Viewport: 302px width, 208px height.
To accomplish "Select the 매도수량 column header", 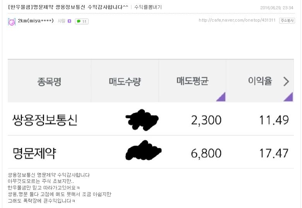I will click(x=125, y=81).
